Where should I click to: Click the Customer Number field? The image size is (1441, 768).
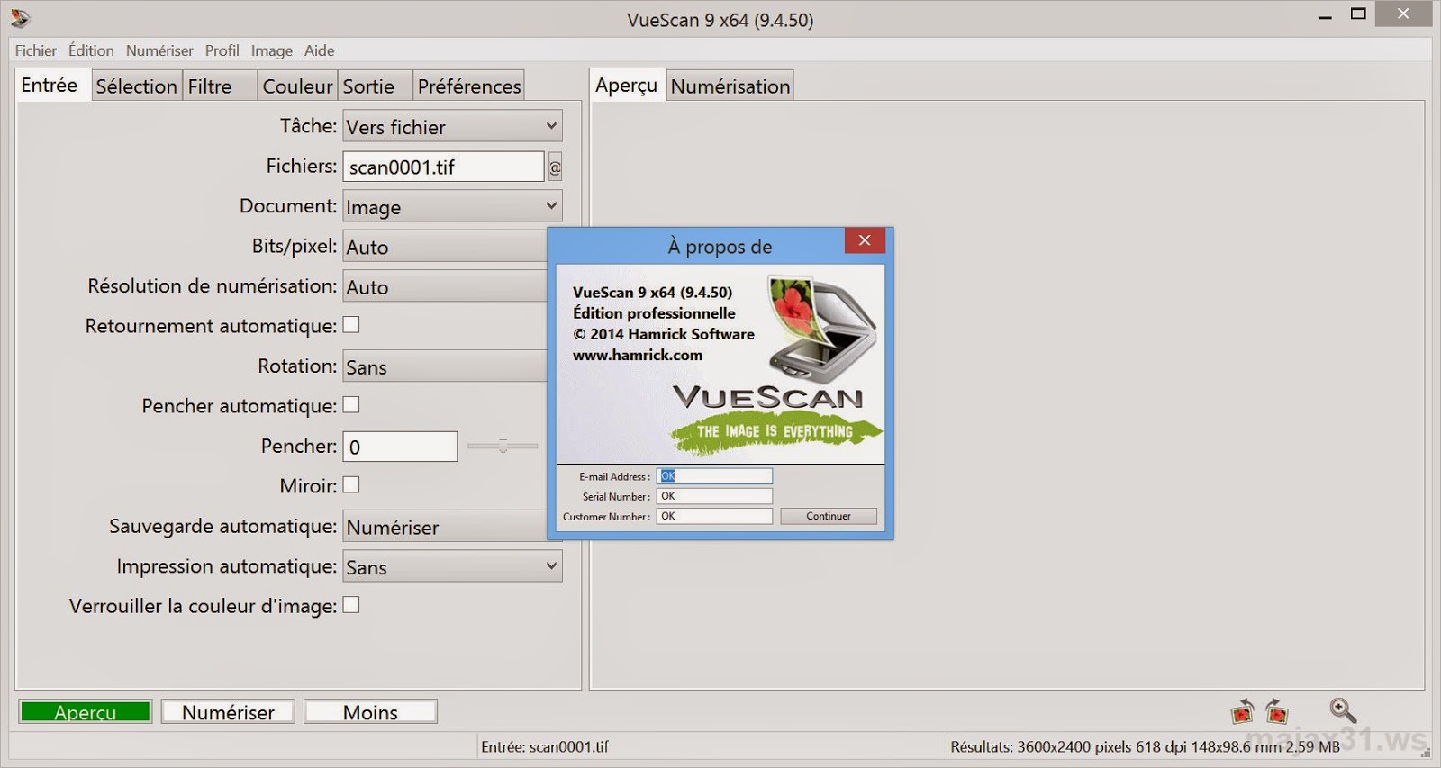click(714, 516)
